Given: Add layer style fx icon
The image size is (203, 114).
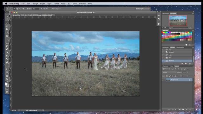Looking at the screenshot, I should (173, 110).
